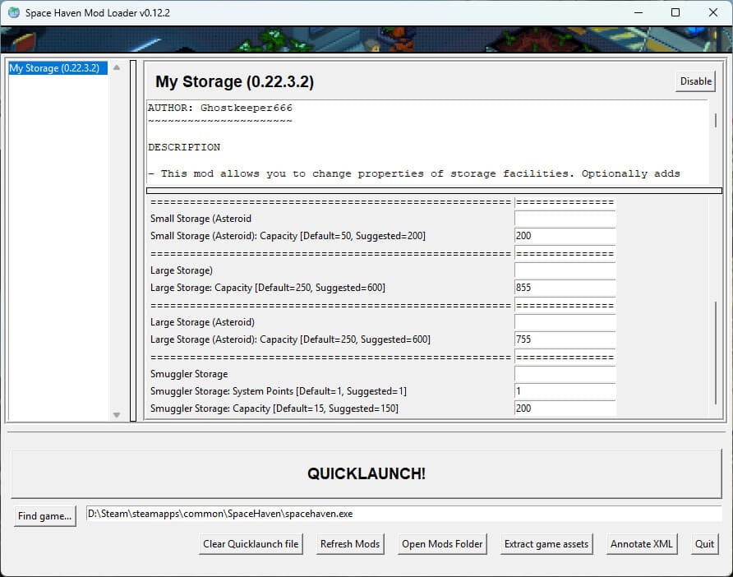The width and height of the screenshot is (733, 577).
Task: Click the vertical splitter beside mod list
Action: click(x=133, y=240)
